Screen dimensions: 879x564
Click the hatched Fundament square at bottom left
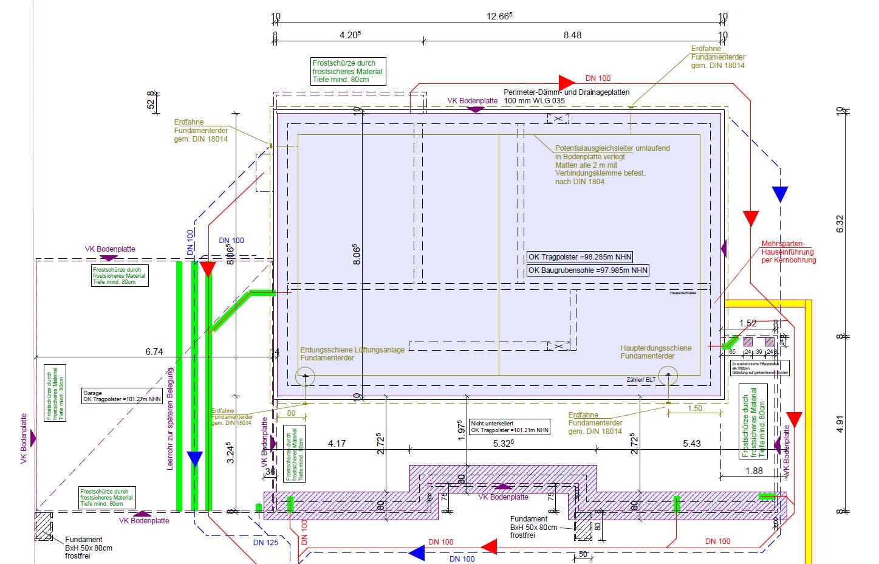(x=44, y=526)
